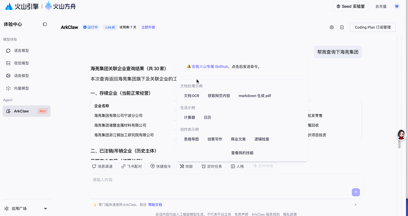Viewport: 408px width, 216px height.
Task: Click the send arrow button
Action: point(356,192)
